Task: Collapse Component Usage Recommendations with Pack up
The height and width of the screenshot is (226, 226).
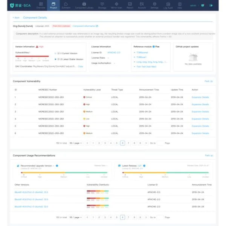Action: [208, 155]
